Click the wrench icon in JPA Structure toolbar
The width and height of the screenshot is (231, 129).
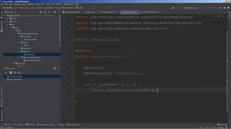tap(15, 73)
